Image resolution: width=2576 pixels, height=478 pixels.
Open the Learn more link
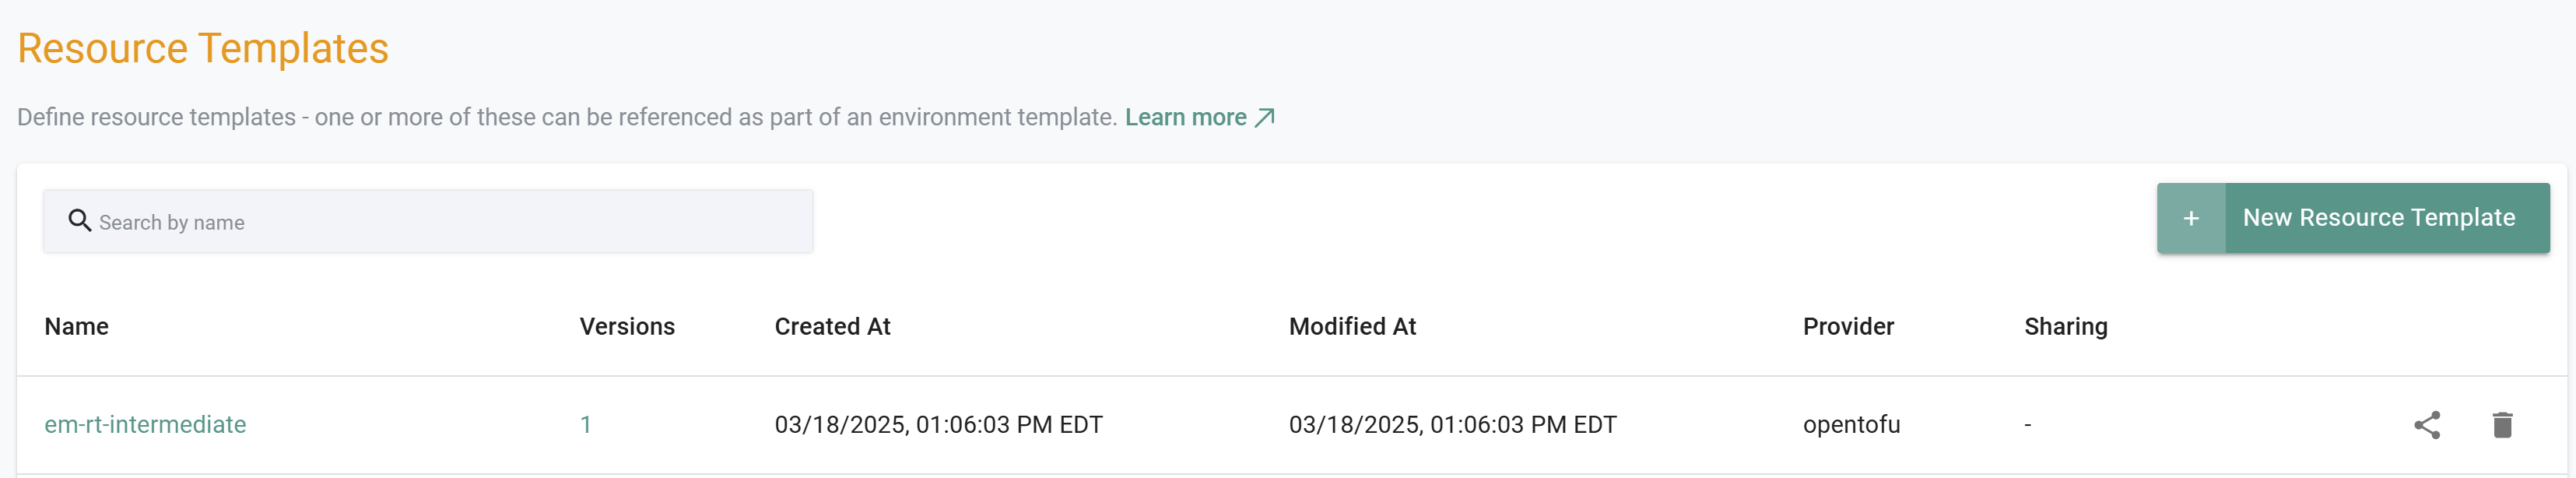click(1185, 118)
